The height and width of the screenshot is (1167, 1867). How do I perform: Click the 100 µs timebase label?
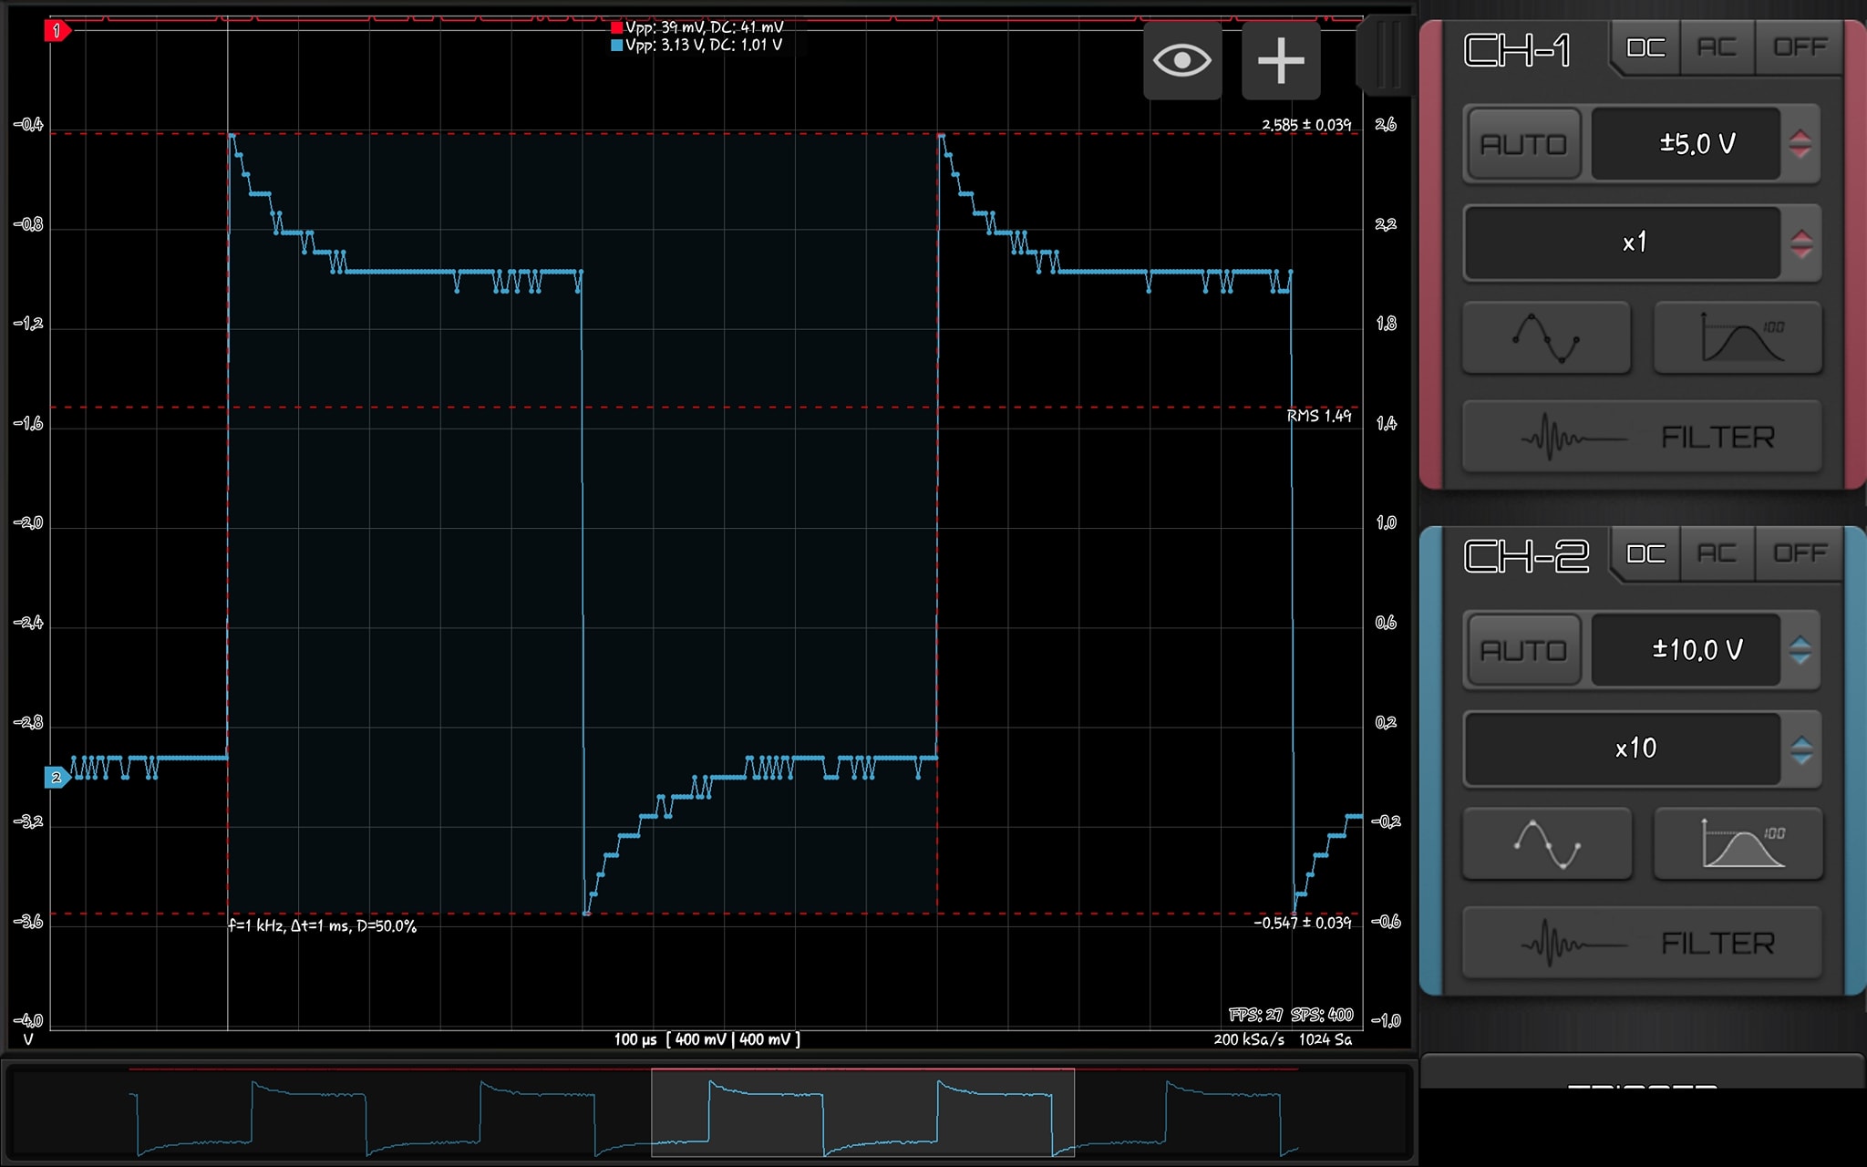click(x=635, y=1039)
